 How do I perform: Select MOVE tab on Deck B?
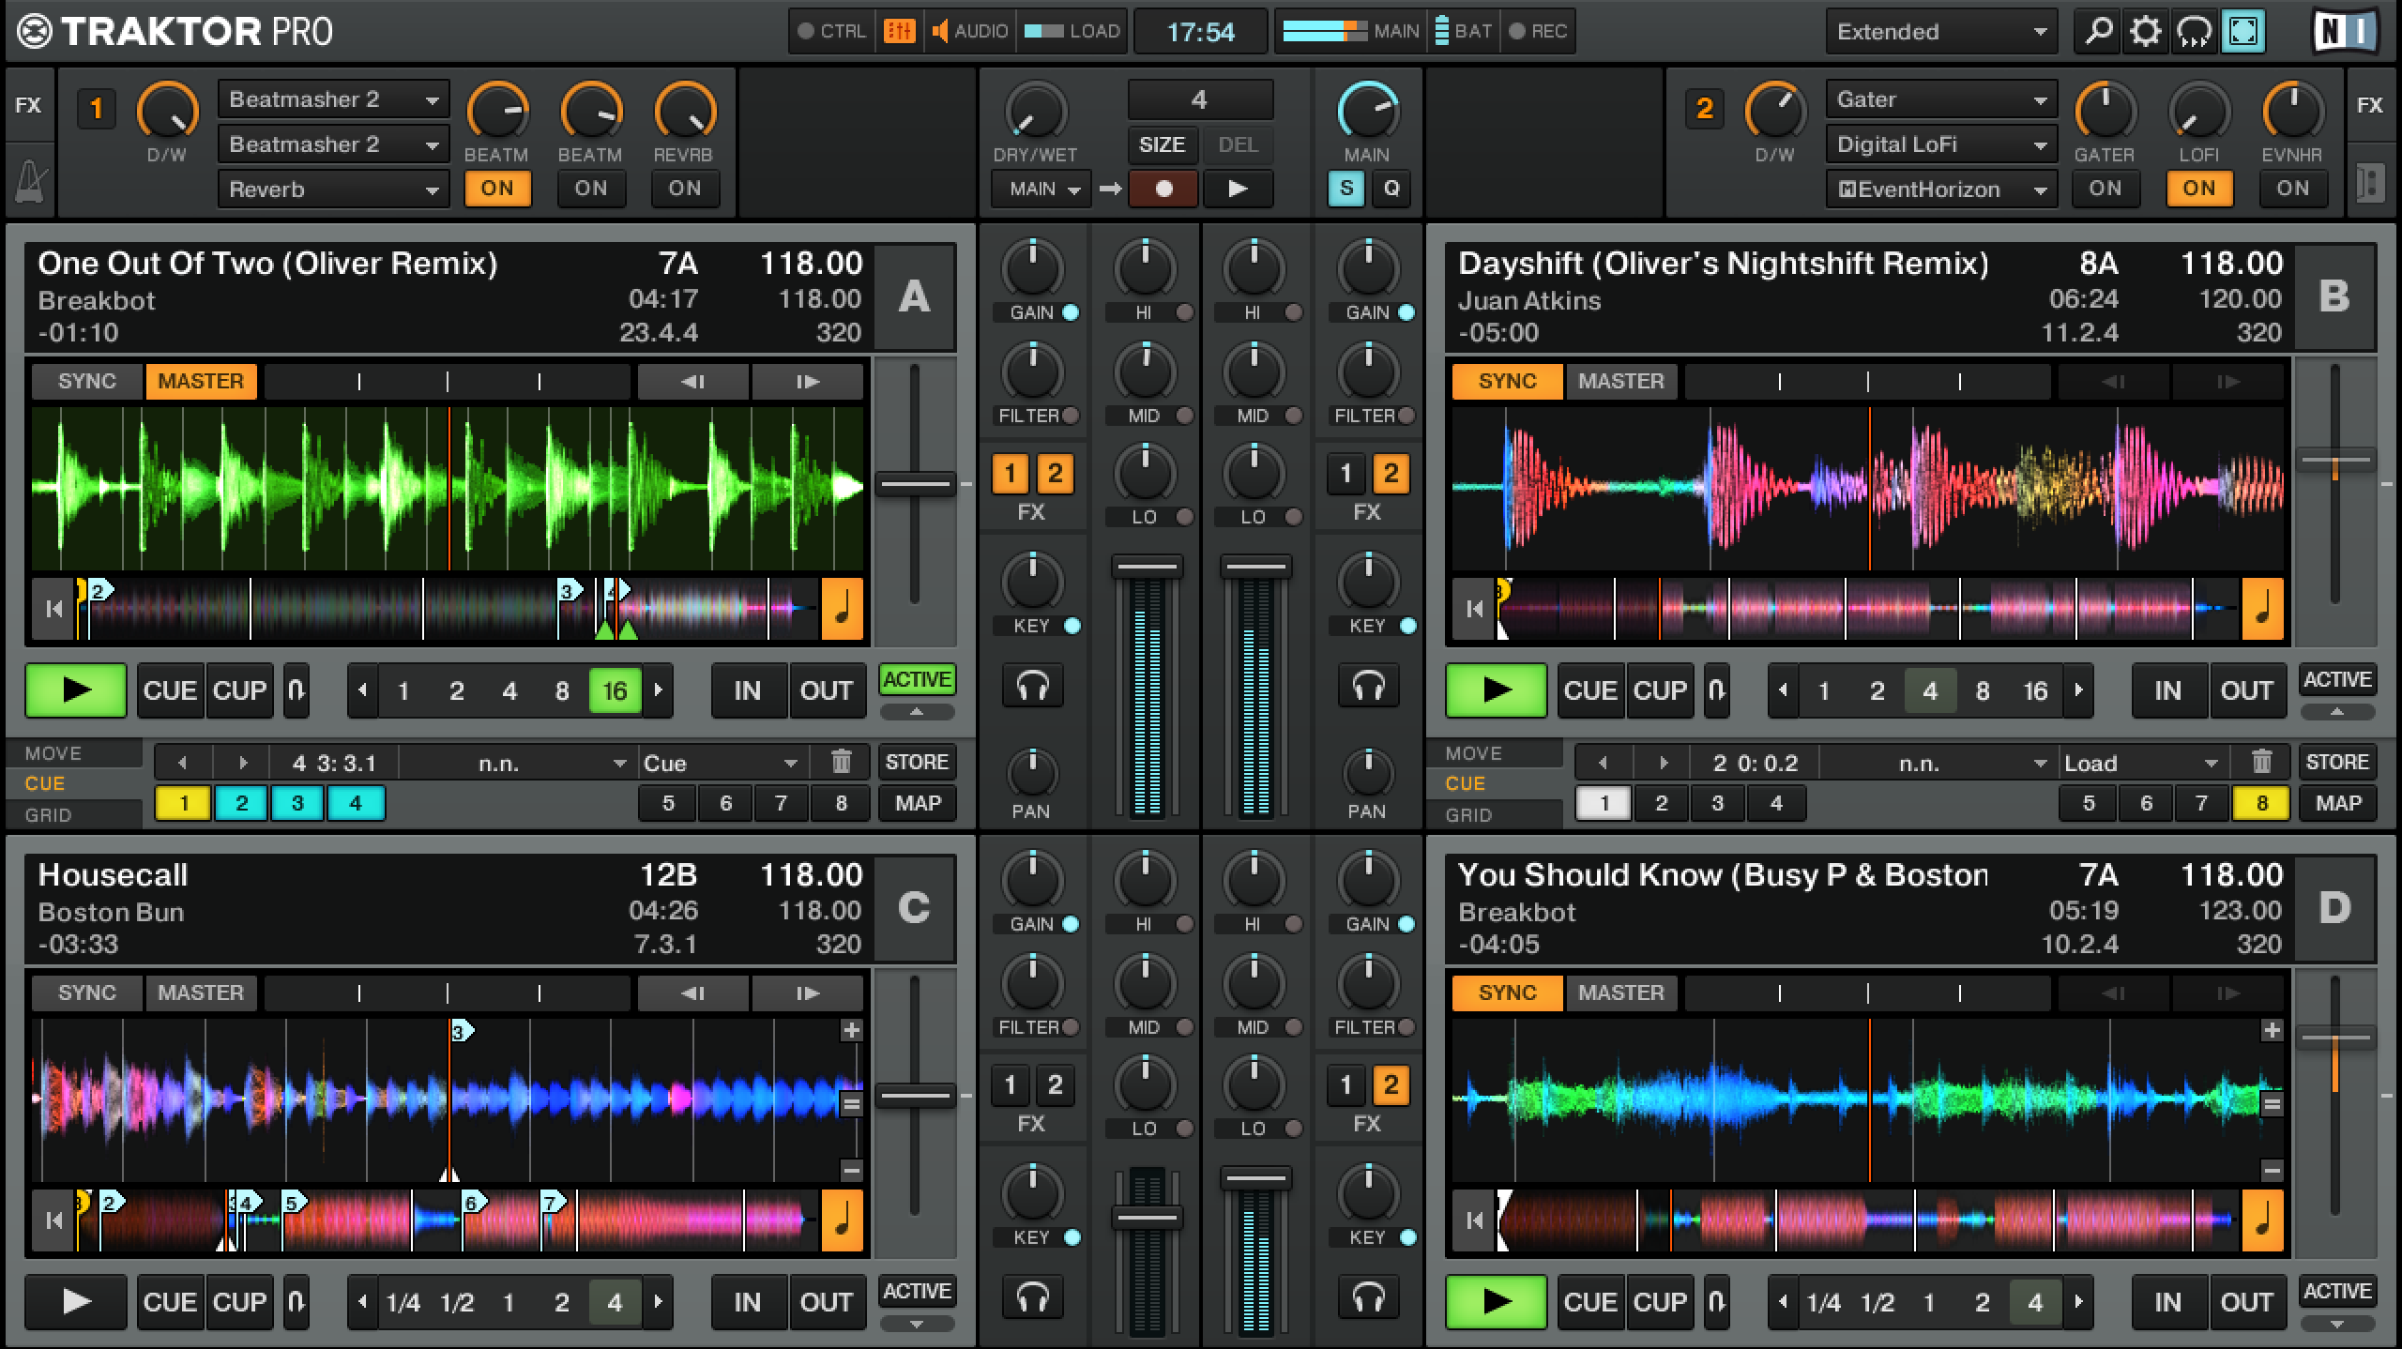click(x=1473, y=753)
